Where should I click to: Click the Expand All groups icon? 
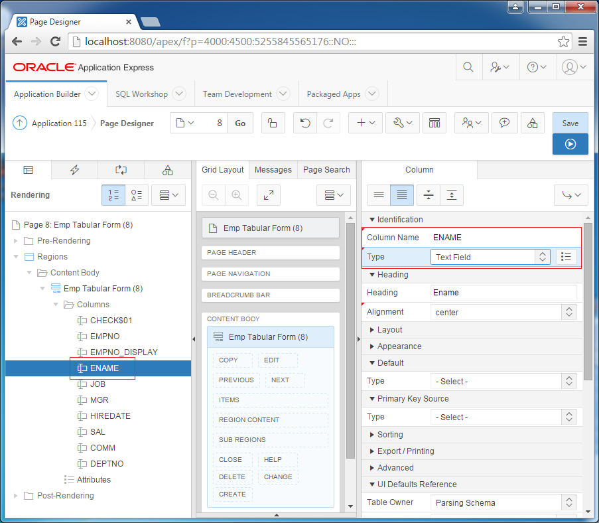coord(452,195)
